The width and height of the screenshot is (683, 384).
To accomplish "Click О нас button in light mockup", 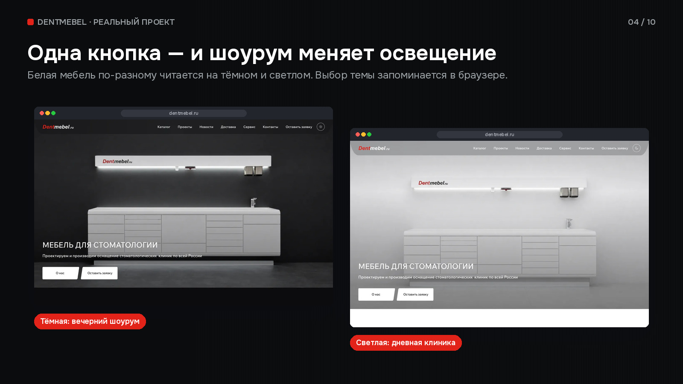I will [376, 294].
